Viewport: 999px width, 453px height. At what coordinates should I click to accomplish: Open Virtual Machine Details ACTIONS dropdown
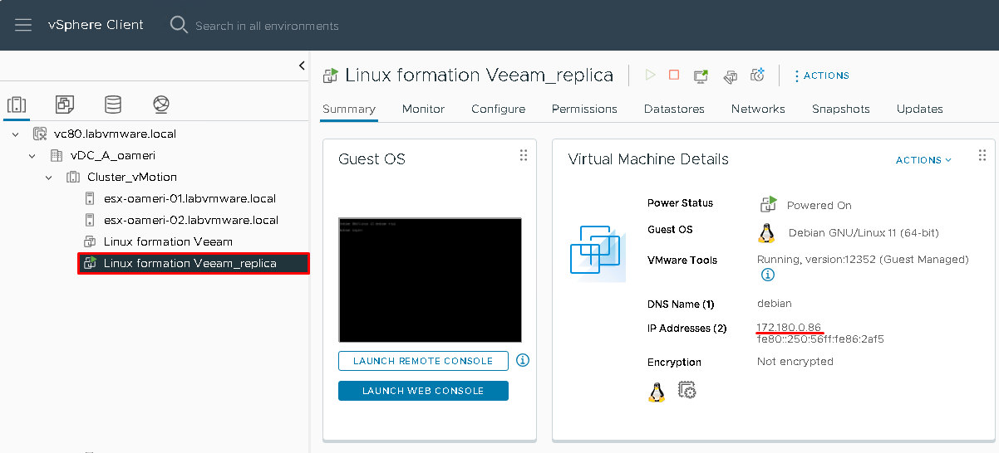click(923, 160)
